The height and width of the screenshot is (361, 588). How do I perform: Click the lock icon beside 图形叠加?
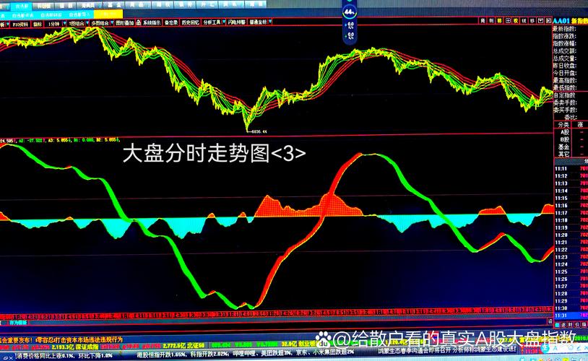pyautogui.click(x=139, y=23)
